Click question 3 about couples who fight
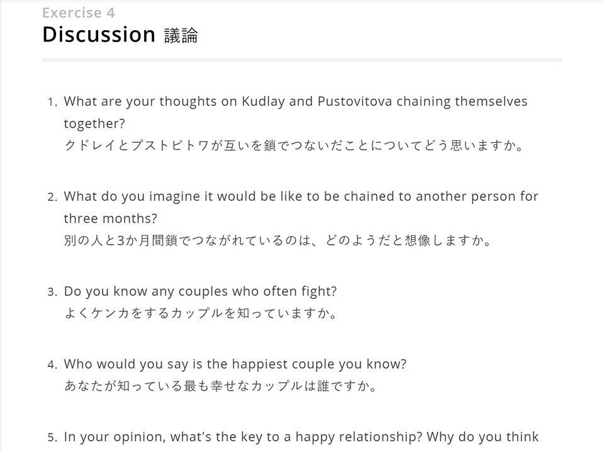Image resolution: width=604 pixels, height=453 pixels. 200,291
